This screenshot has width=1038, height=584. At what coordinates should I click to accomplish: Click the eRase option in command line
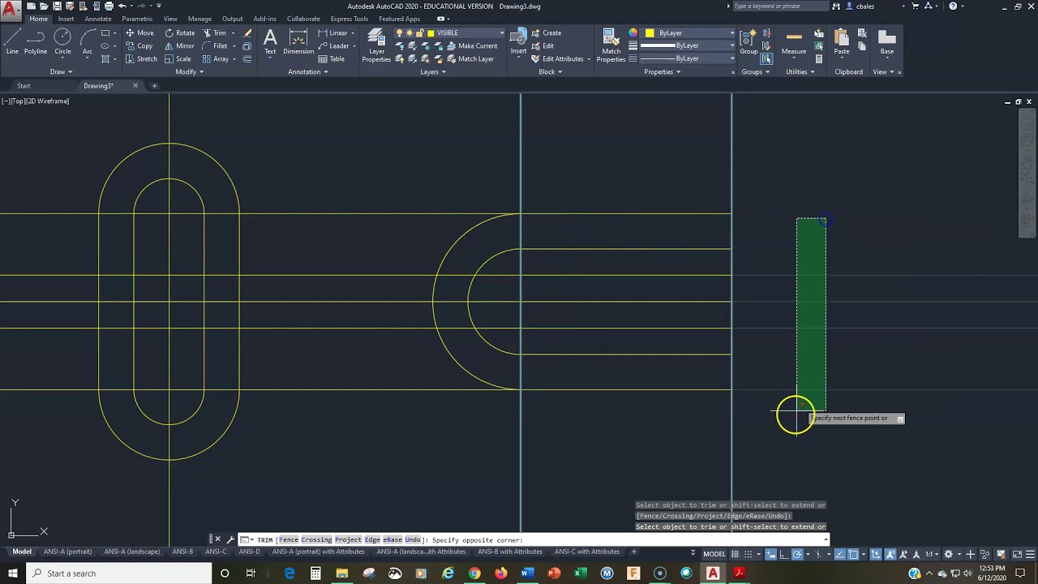392,540
